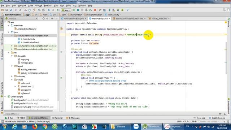
Task: Click the UTF-8 encoding status entry
Action: pyautogui.click(x=193, y=122)
